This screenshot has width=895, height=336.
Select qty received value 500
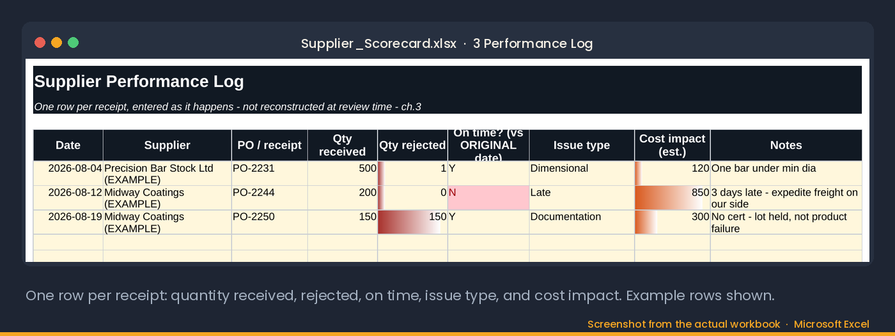tap(343, 174)
